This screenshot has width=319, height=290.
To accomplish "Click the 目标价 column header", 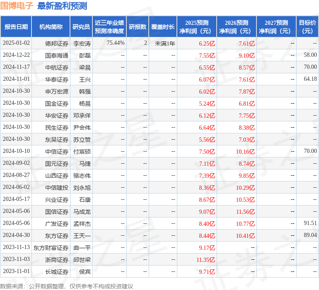I will point(307,27).
